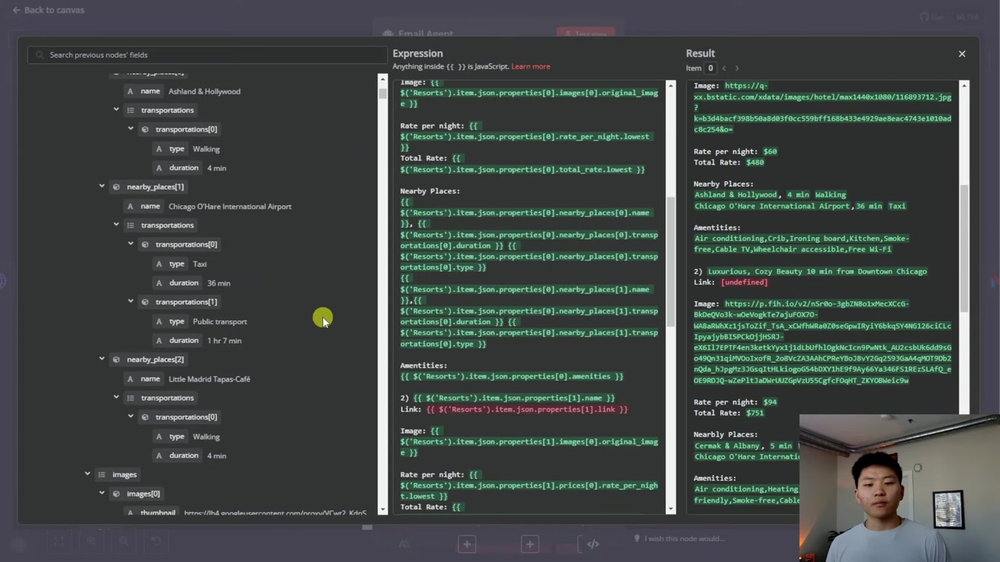Screen dimensions: 1000x562
Task: Focus the Search previous nodes' fields box
Action: 208,55
